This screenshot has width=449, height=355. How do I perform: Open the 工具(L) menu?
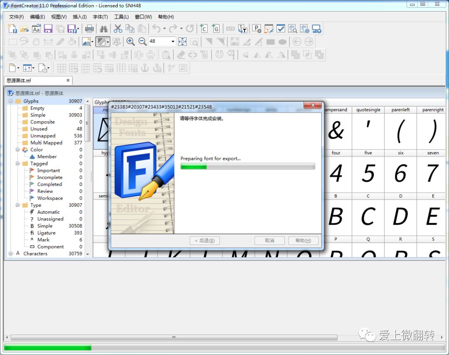click(121, 17)
